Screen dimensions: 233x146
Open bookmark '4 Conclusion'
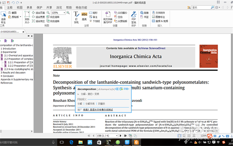coord(7,76)
